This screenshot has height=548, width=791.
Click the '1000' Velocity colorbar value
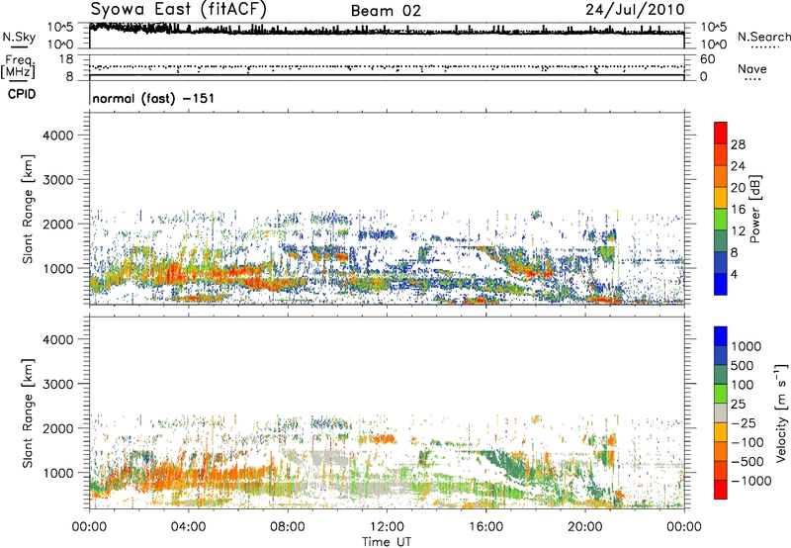point(747,346)
